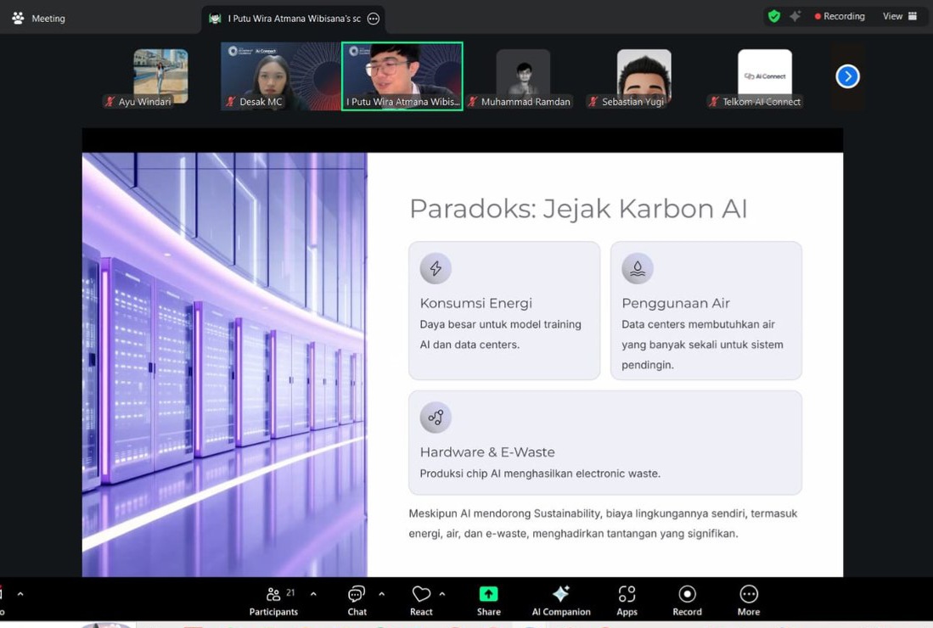
Task: Click the text 'Produksi chip AI menghasilkan electronic waste.'
Action: tap(540, 474)
